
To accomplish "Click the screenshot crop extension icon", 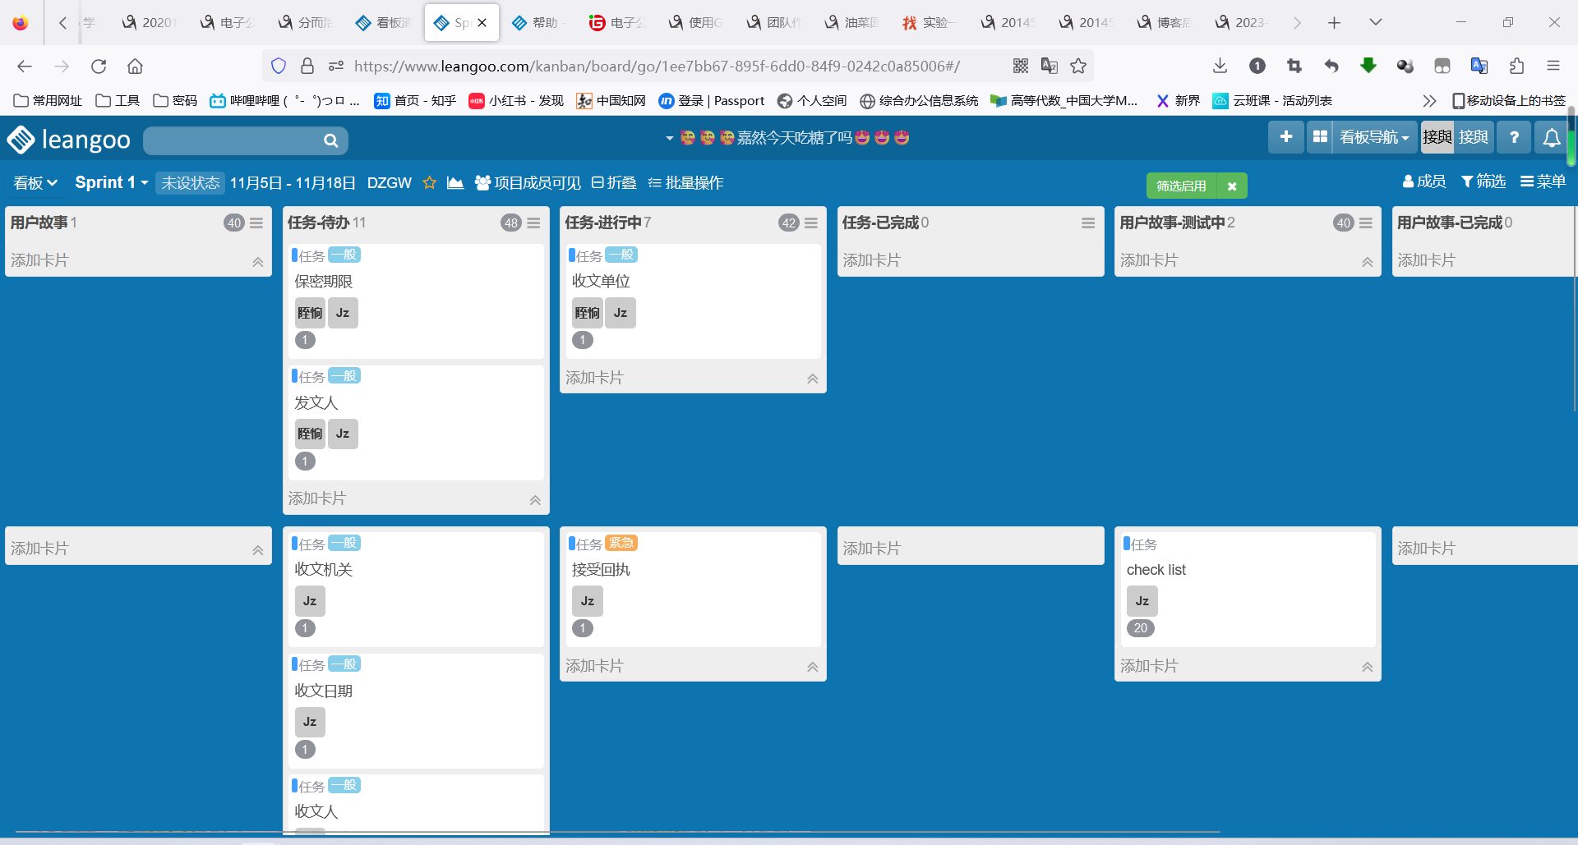I will pyautogui.click(x=1294, y=67).
